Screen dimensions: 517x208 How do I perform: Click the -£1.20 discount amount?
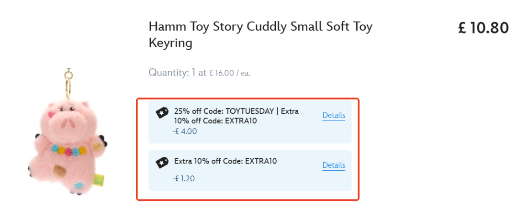tap(184, 178)
